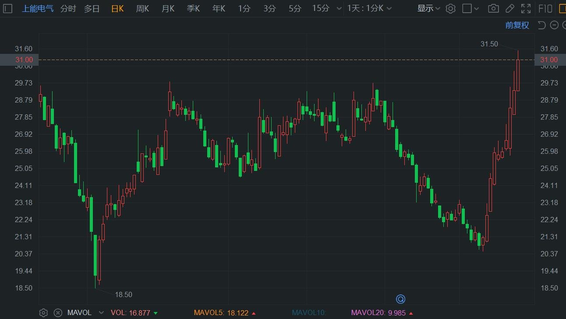Click 25.05 on the right price axis
This screenshot has width=566, height=319.
(x=549, y=168)
